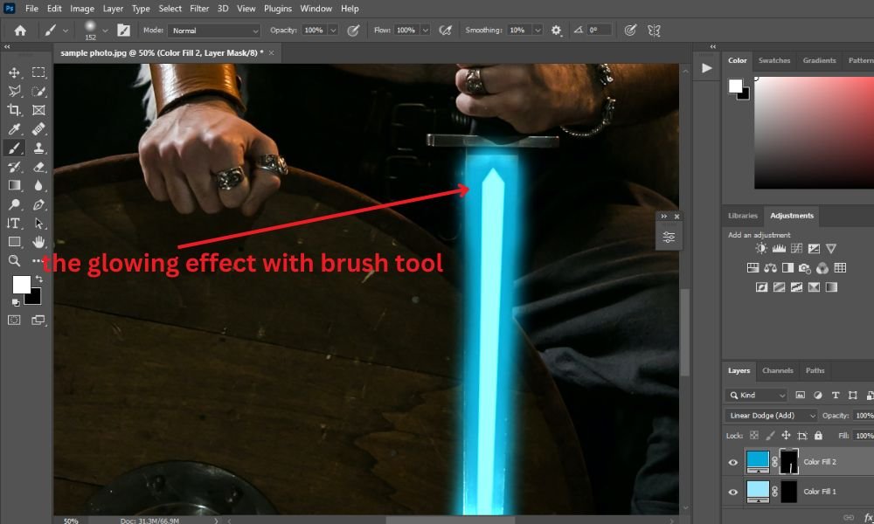Viewport: 874px width, 524px height.
Task: Open layer filter Kind dropdown
Action: [756, 396]
